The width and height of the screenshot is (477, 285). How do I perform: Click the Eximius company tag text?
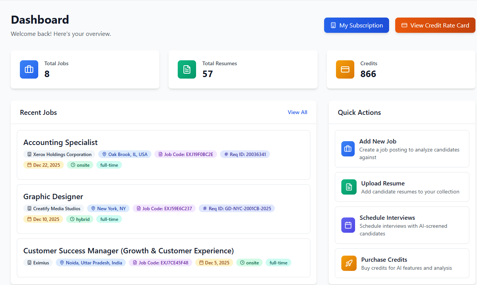point(41,263)
